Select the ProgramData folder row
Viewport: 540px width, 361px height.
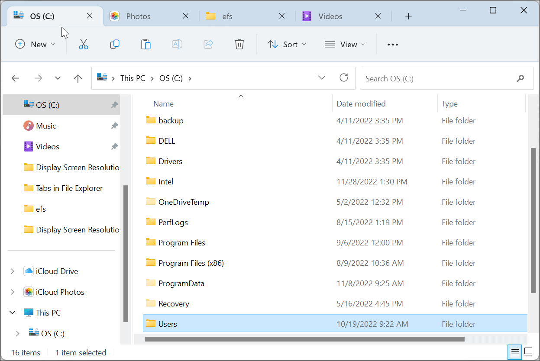point(335,283)
